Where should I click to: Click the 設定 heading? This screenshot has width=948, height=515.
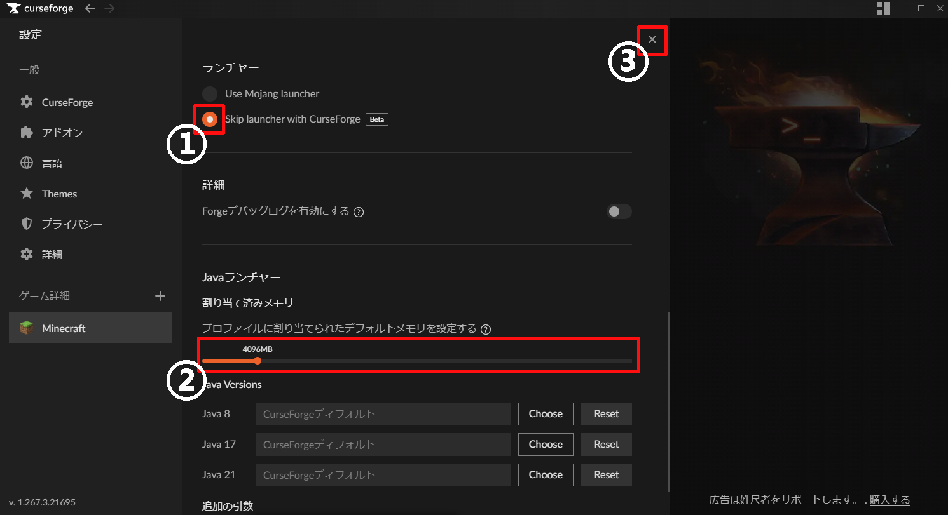pyautogui.click(x=31, y=35)
